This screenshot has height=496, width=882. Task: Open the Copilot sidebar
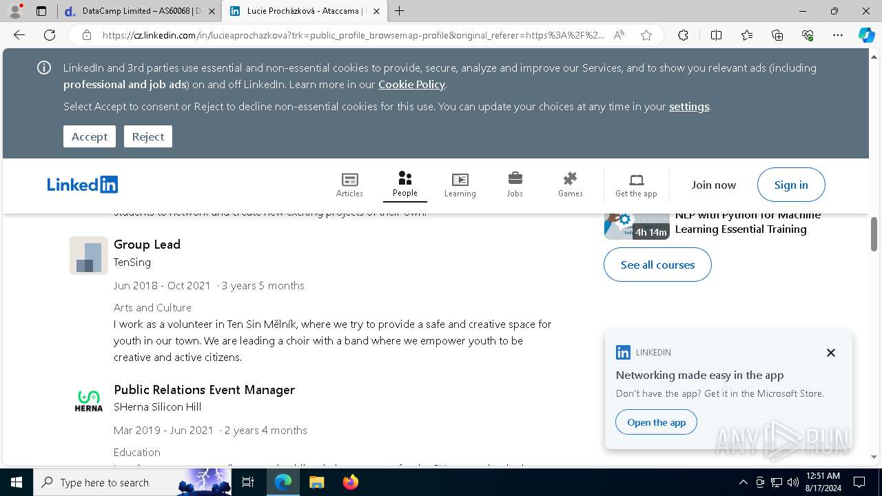(x=866, y=35)
